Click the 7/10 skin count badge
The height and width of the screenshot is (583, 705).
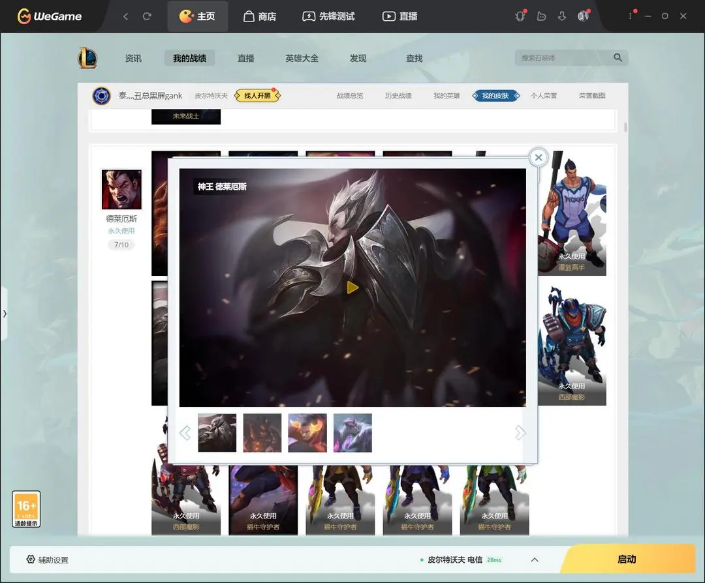click(x=121, y=245)
